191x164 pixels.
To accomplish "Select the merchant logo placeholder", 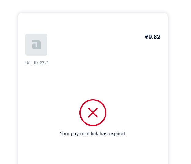I will click(36, 45).
